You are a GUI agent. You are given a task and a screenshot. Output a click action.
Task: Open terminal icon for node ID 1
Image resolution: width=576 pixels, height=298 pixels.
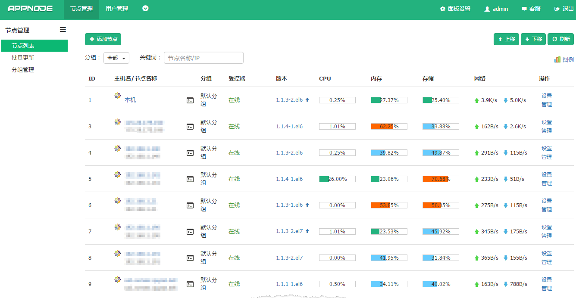coord(190,100)
